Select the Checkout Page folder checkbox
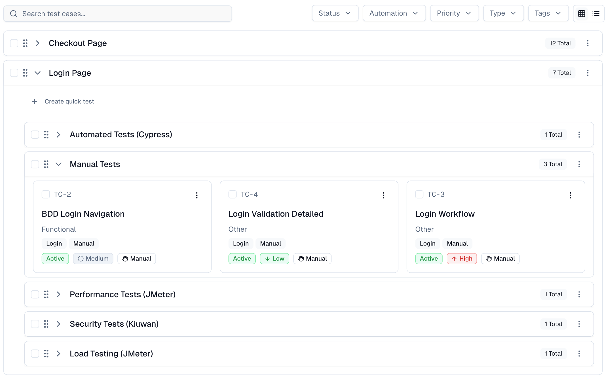The height and width of the screenshot is (380, 608). [x=14, y=43]
